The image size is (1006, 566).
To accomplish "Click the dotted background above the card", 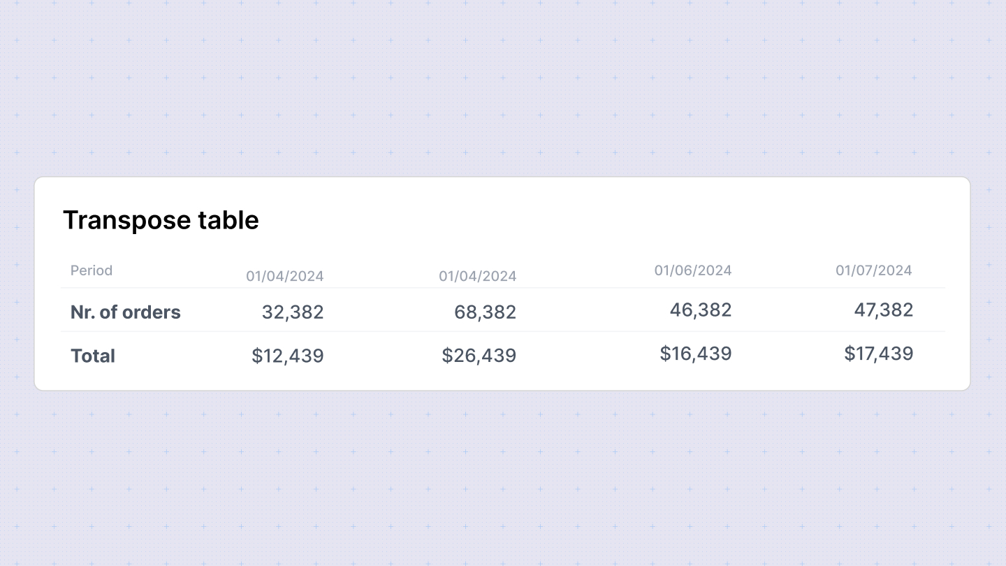I will click(503, 87).
